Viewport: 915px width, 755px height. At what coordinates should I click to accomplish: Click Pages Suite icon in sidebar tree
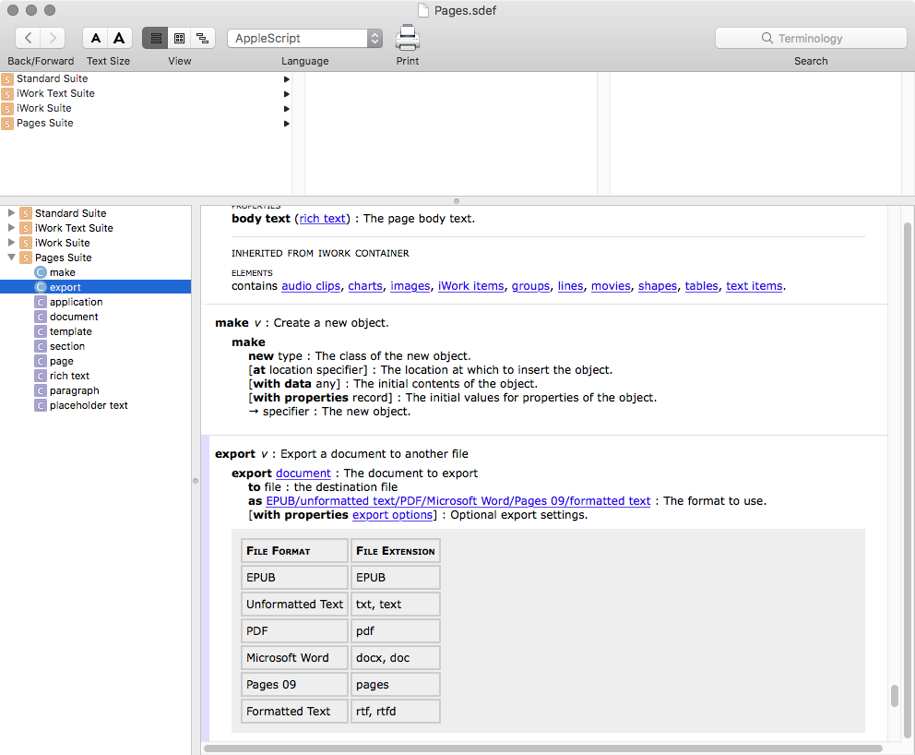tap(26, 258)
